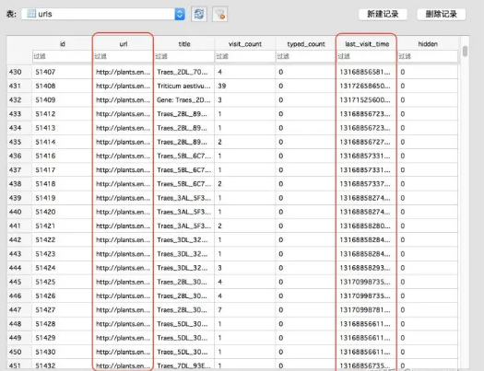Sort by the typed_count column header
Viewport: 484px width, 371px height.
[x=306, y=44]
